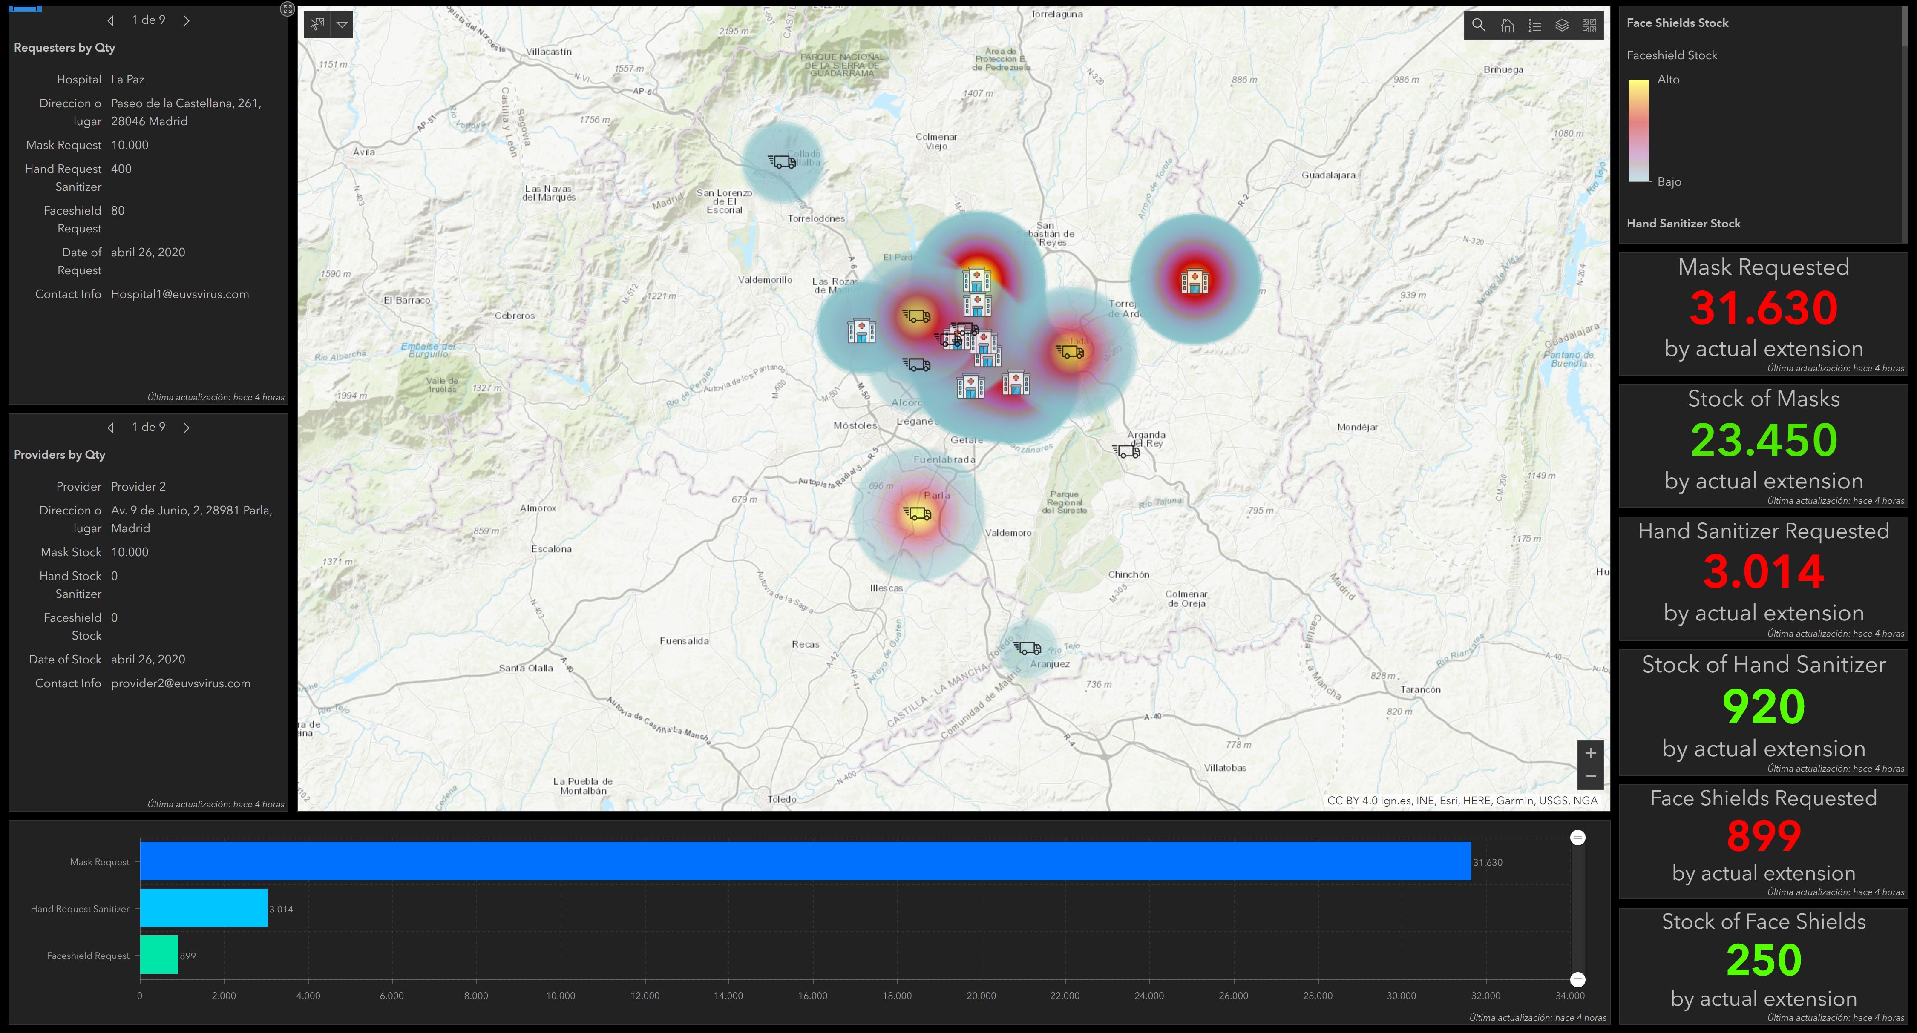Go to previous provider record
Viewport: 1917px width, 1033px height.
(x=111, y=428)
